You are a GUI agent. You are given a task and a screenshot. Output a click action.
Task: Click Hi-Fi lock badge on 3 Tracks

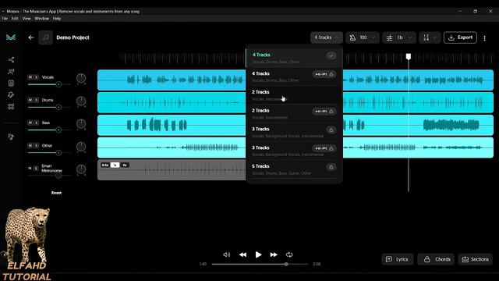324,148
